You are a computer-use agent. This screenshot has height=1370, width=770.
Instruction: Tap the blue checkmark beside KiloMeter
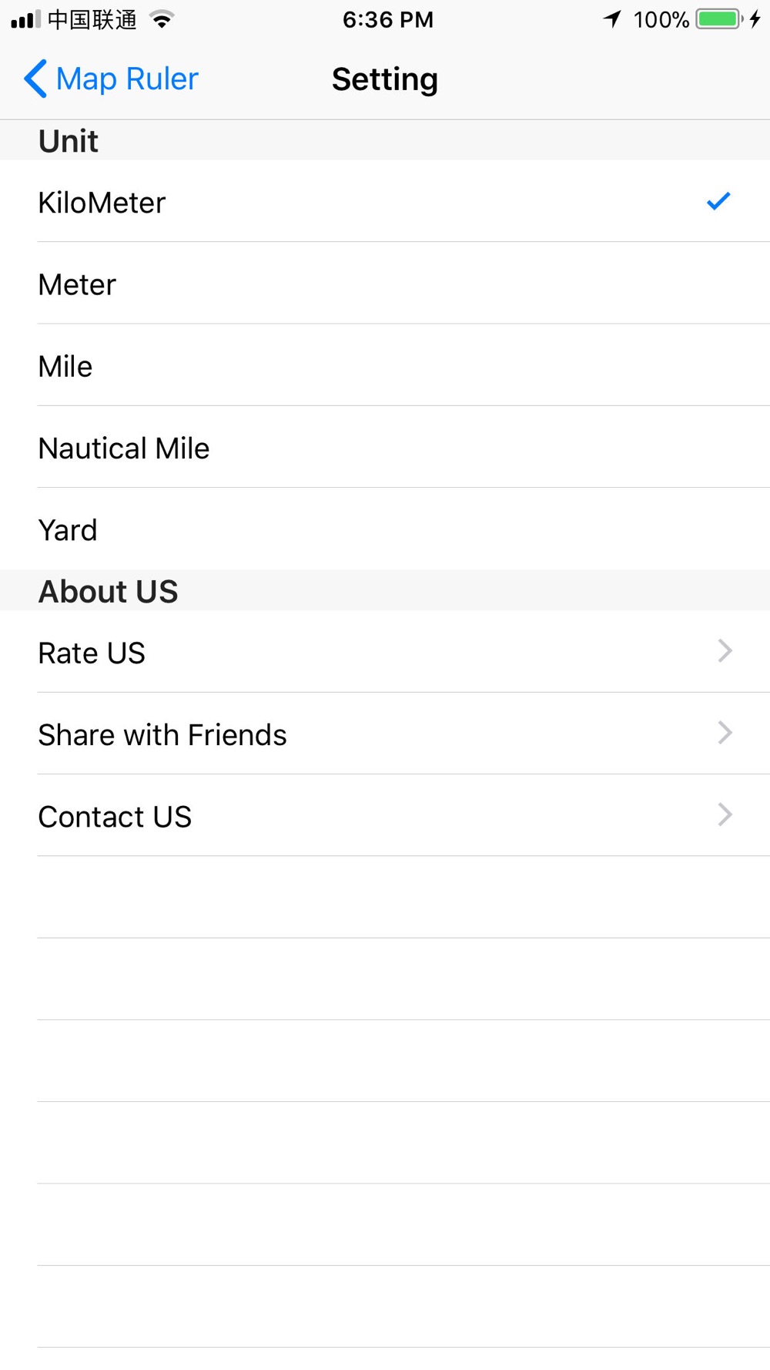718,201
